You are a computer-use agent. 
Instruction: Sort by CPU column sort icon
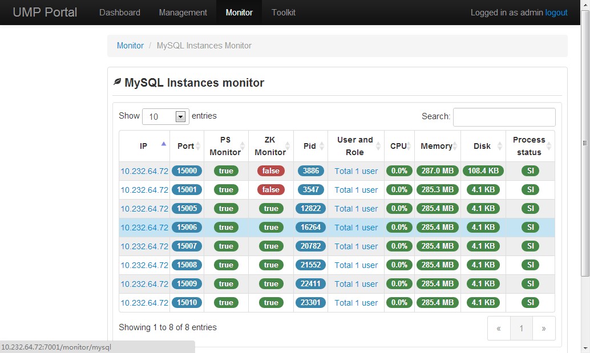tap(409, 146)
